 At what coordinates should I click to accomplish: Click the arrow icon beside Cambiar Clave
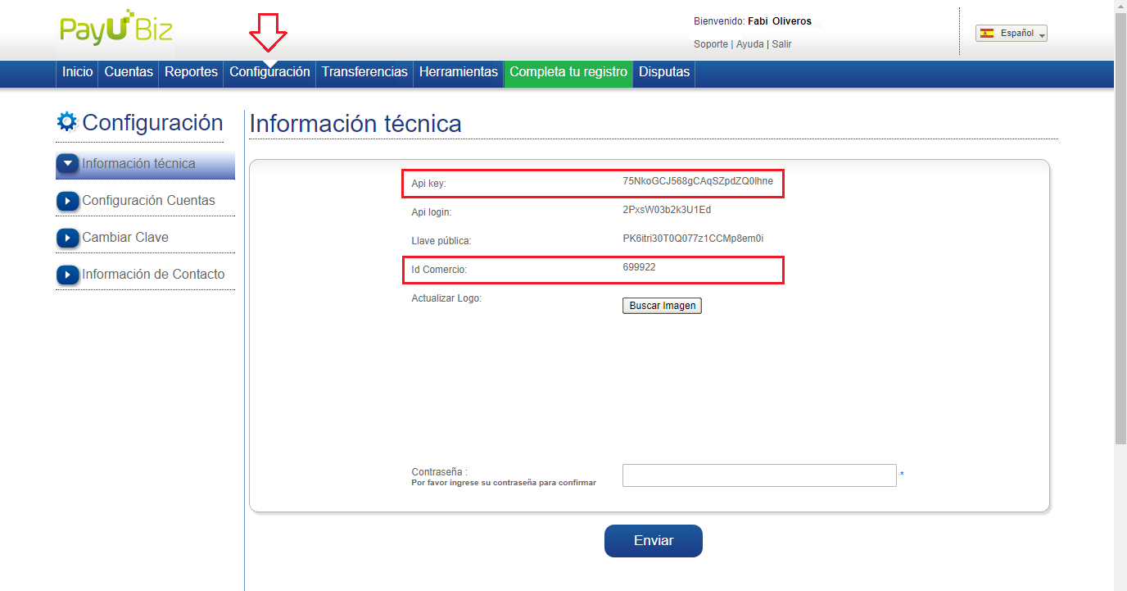[68, 238]
